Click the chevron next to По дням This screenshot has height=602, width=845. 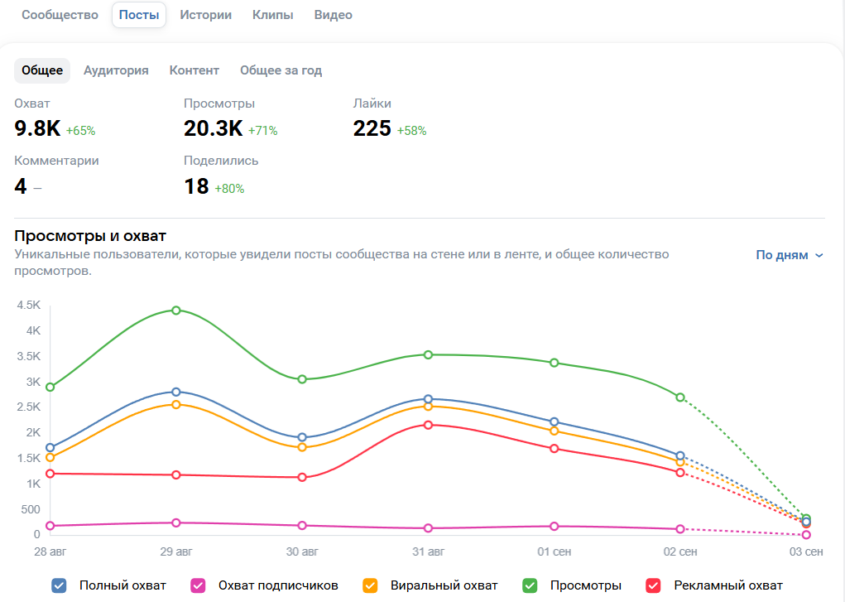[x=819, y=255]
